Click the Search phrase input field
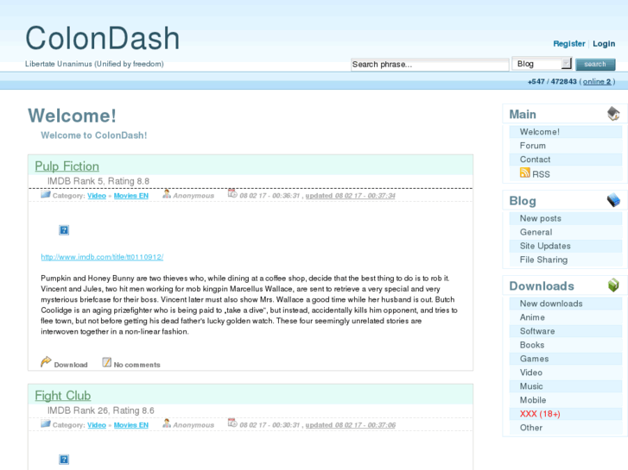This screenshot has width=628, height=470. [x=429, y=65]
